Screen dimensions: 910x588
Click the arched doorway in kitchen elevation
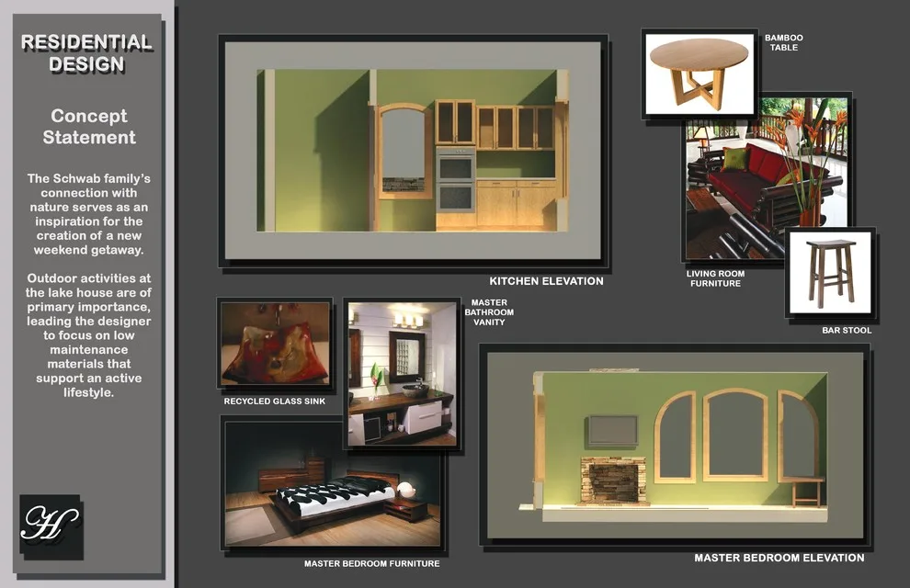tap(404, 152)
